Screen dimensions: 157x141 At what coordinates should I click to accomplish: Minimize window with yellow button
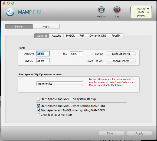pyautogui.click(x=8, y=3)
